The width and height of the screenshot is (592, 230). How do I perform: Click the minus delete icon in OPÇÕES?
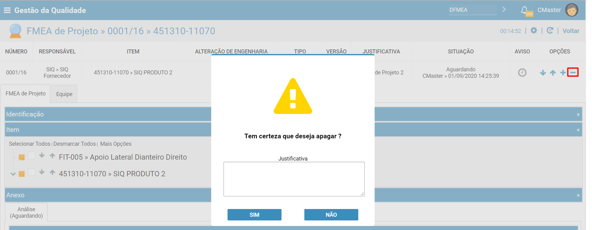click(573, 72)
